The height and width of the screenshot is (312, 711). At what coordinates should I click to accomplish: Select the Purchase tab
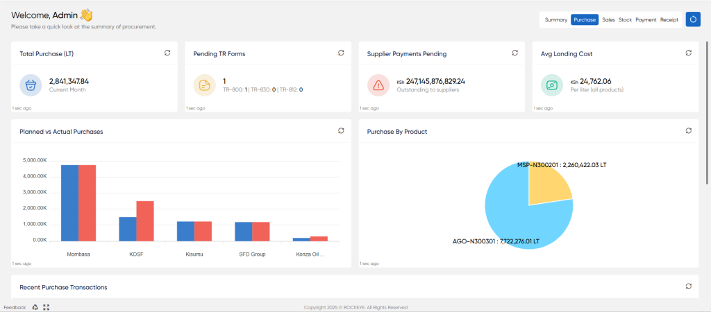pyautogui.click(x=585, y=20)
